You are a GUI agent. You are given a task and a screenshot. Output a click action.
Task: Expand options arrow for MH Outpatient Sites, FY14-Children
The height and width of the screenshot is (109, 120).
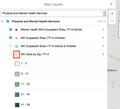(103, 38)
